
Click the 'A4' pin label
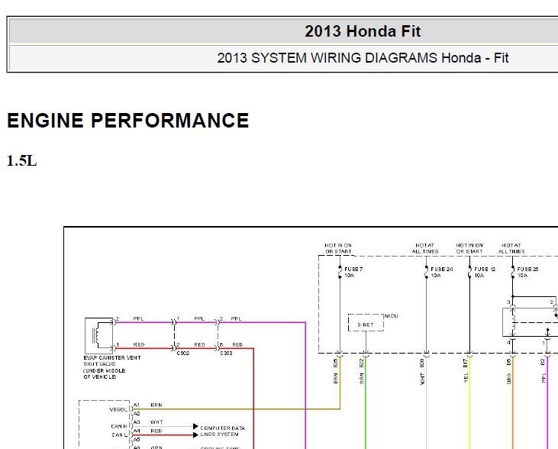[137, 431]
